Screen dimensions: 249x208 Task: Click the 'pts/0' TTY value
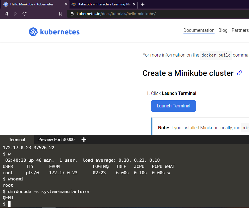(x=32, y=173)
